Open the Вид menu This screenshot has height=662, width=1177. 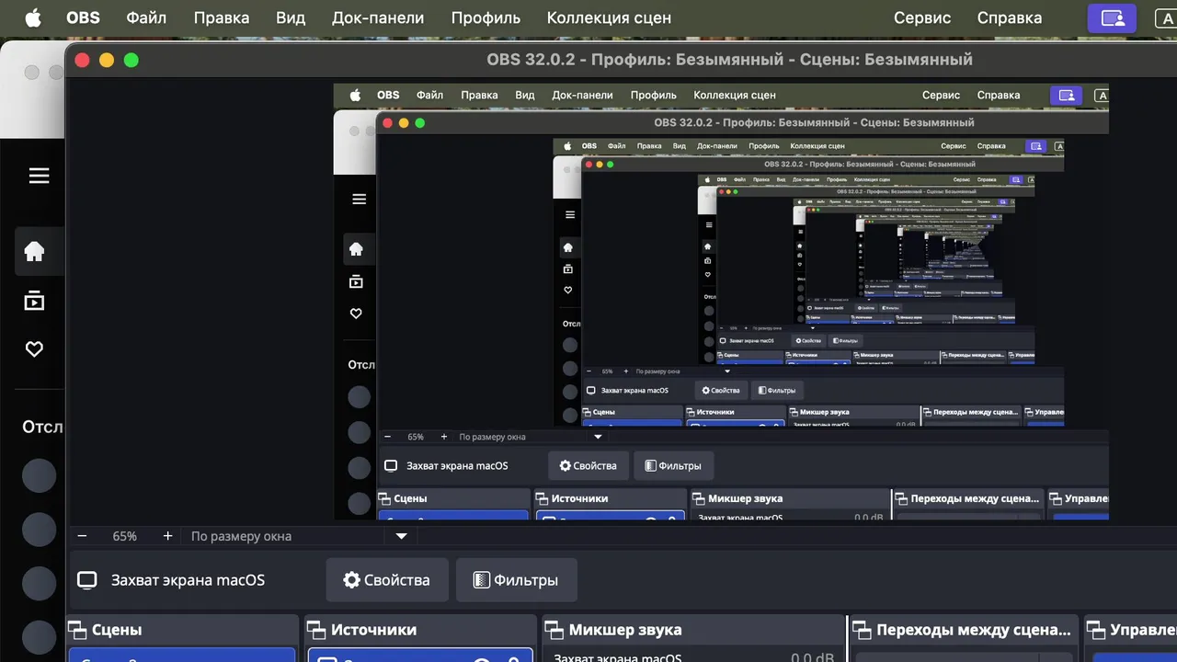click(x=291, y=18)
